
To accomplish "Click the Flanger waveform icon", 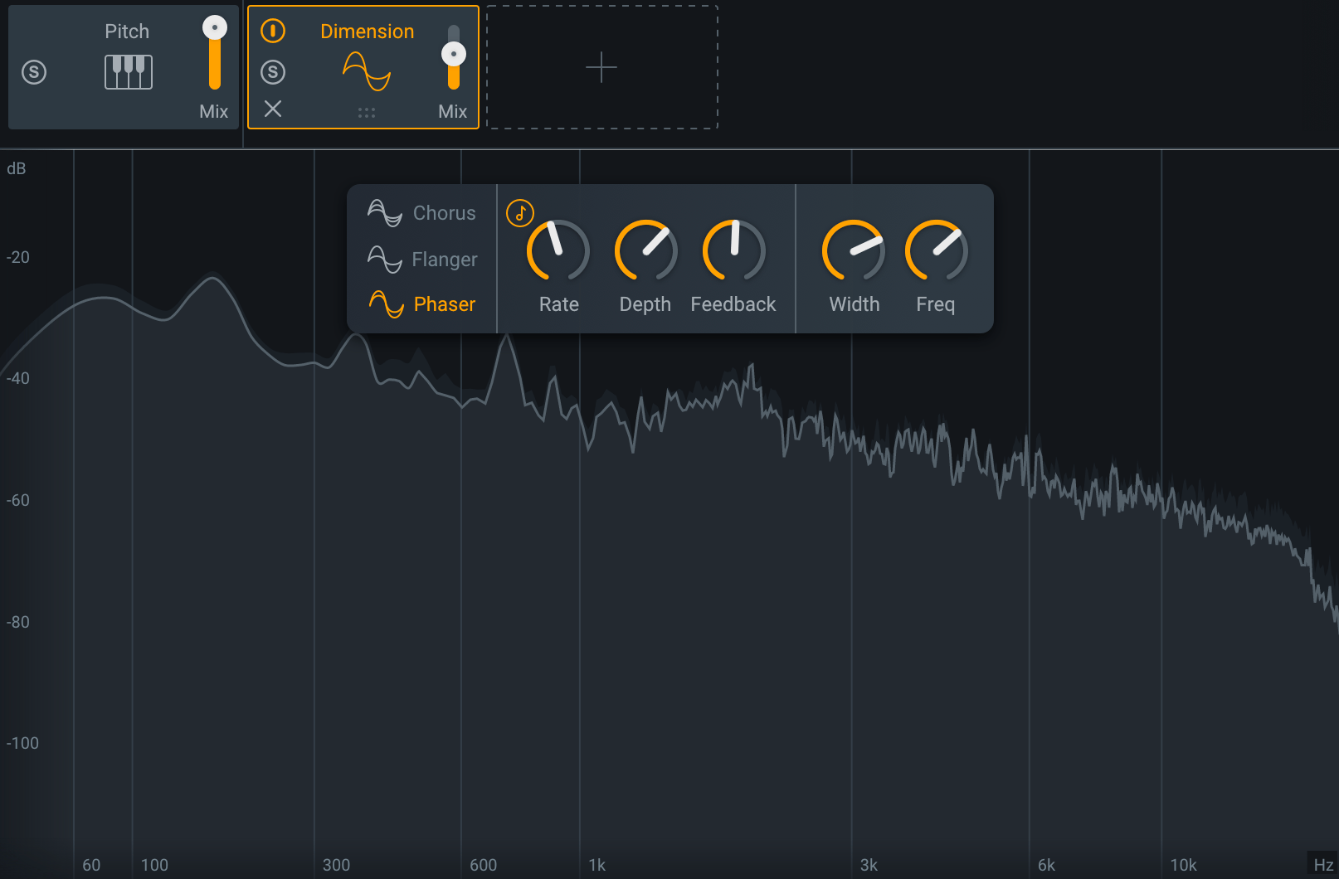I will (385, 260).
